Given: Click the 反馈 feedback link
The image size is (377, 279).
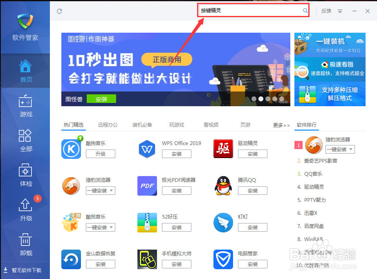Looking at the screenshot, I should point(326,11).
